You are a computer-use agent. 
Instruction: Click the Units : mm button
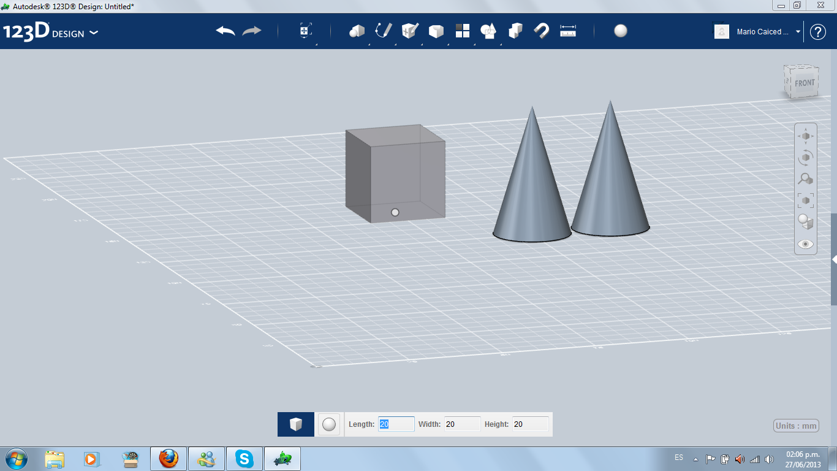click(x=797, y=426)
